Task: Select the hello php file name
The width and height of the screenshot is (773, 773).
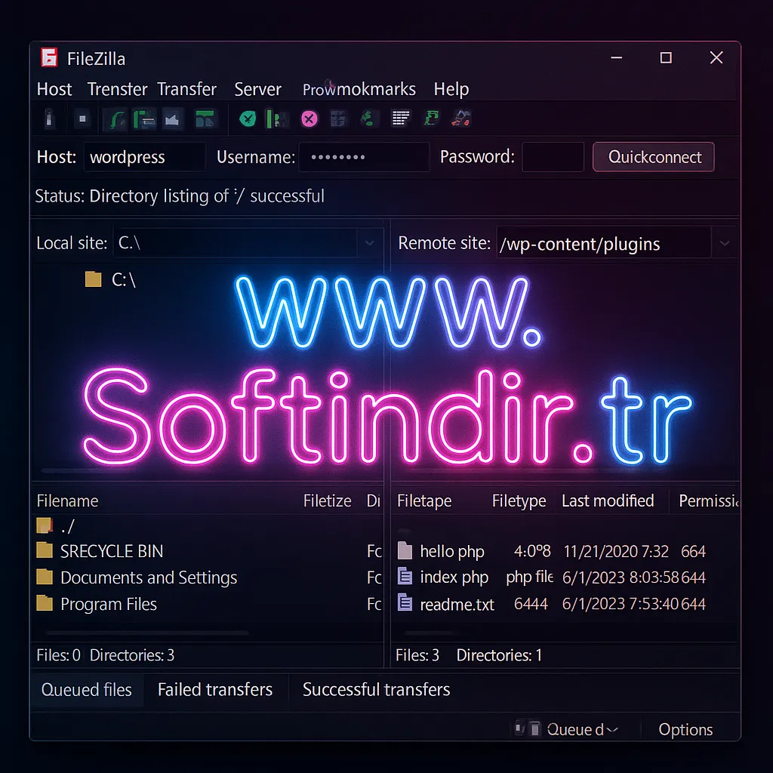Action: point(452,551)
